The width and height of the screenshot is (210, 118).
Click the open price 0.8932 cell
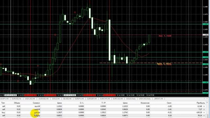pyautogui.click(x=59, y=115)
